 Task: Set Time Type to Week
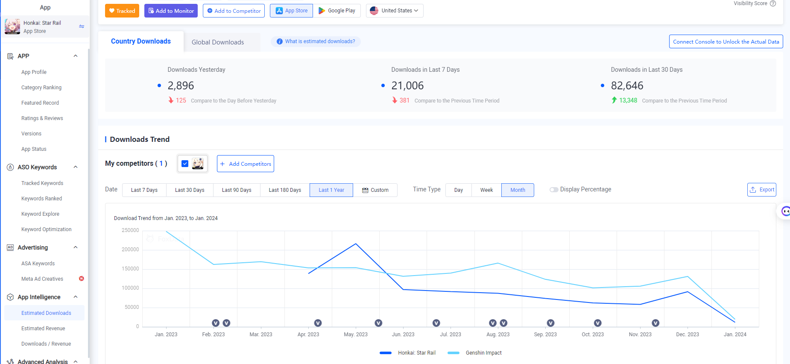coord(486,190)
